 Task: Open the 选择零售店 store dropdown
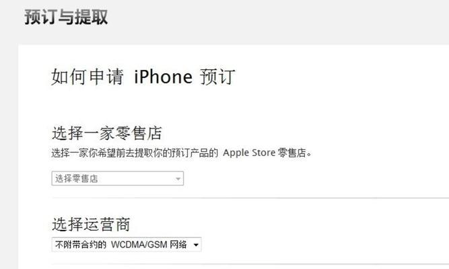[118, 178]
